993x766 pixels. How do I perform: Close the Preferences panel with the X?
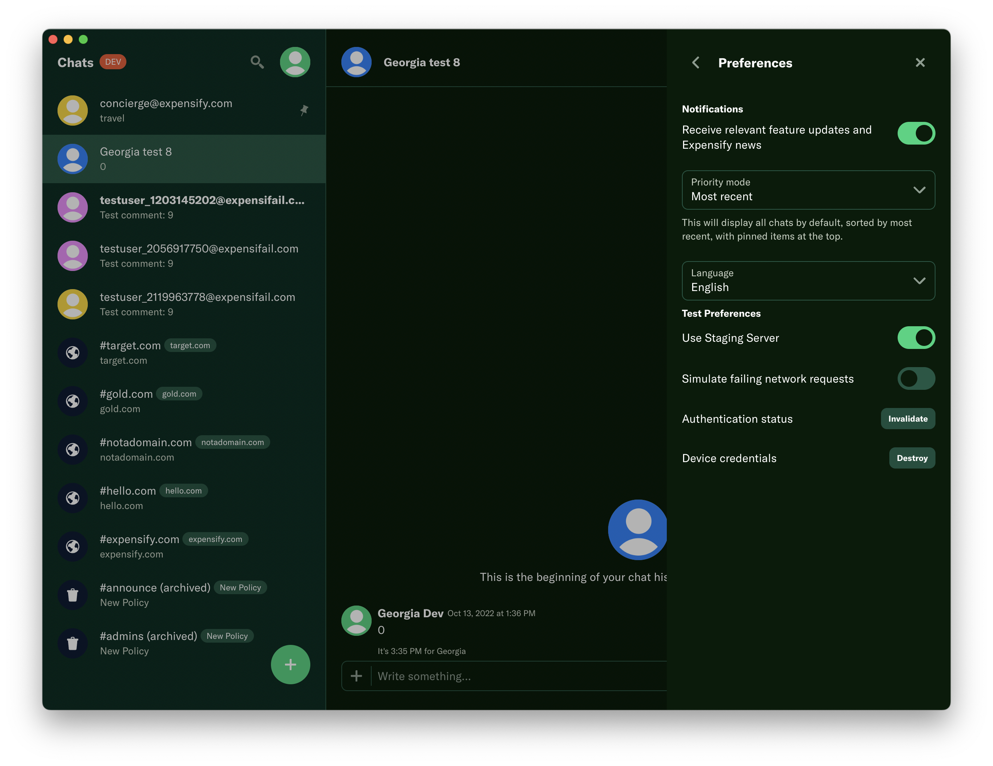(x=920, y=63)
